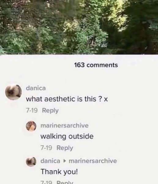The height and width of the screenshot is (184, 158).
Task: Select the "Thank you!" comment text
Action: 59,172
